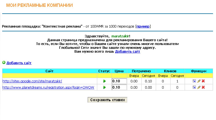
Task: Click the green plus icon beside Добавить сайт
Action: [x=4, y=63]
